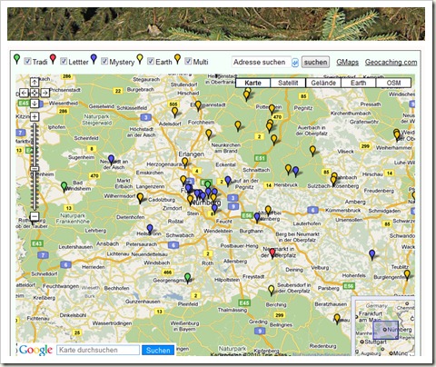Click the yellow marker near Ebermannstadt
The image size is (436, 367).
pyautogui.click(x=198, y=106)
